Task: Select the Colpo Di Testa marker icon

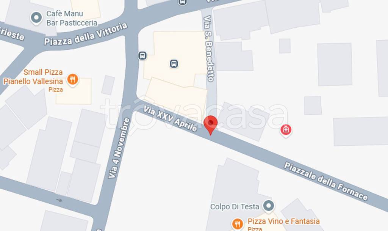Action: pos(269,206)
